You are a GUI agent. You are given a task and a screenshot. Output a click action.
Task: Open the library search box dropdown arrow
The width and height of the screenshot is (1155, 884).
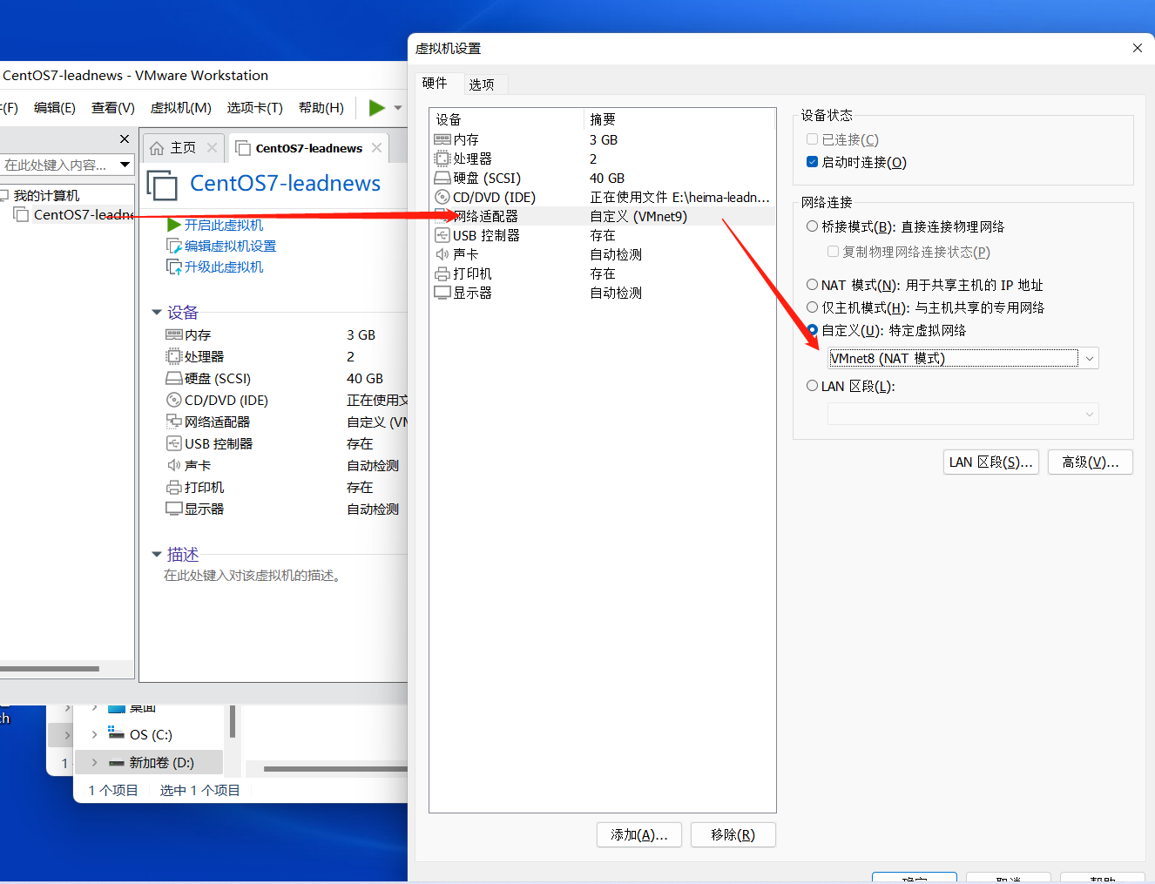(125, 165)
